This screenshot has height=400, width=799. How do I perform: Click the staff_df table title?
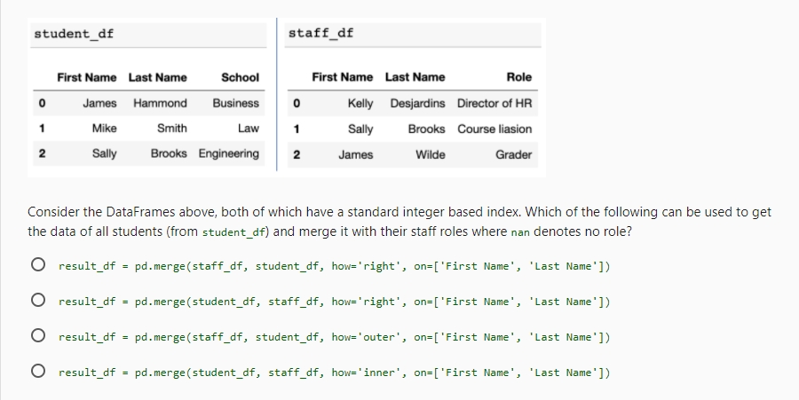pos(321,34)
